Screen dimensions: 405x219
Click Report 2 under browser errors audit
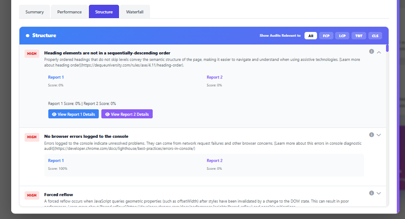coord(214,161)
